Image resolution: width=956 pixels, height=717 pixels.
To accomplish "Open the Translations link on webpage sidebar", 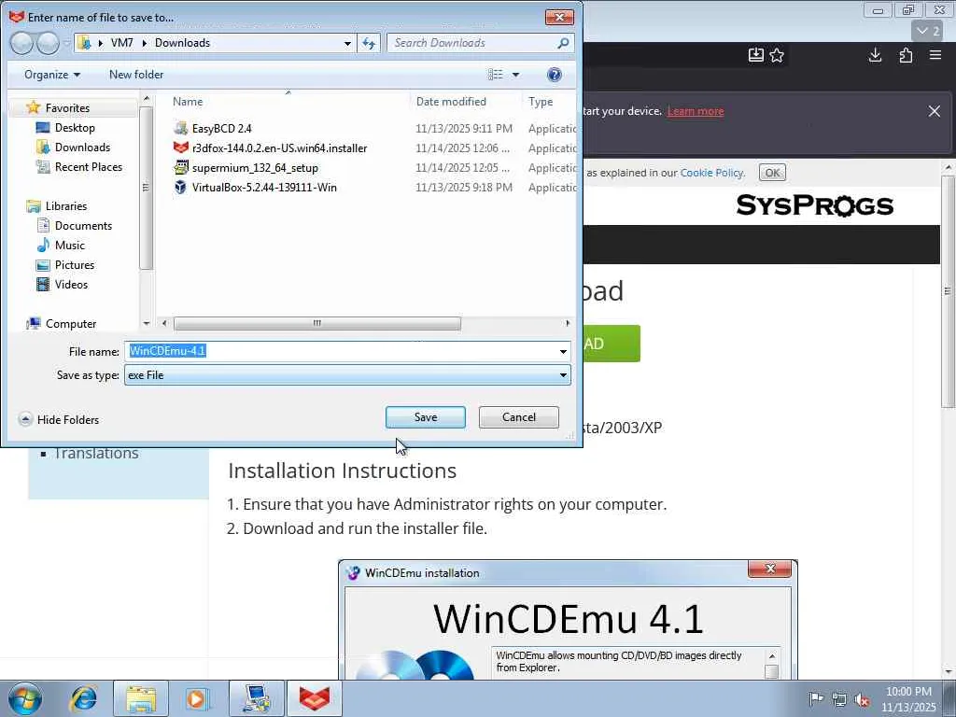I will tap(96, 454).
